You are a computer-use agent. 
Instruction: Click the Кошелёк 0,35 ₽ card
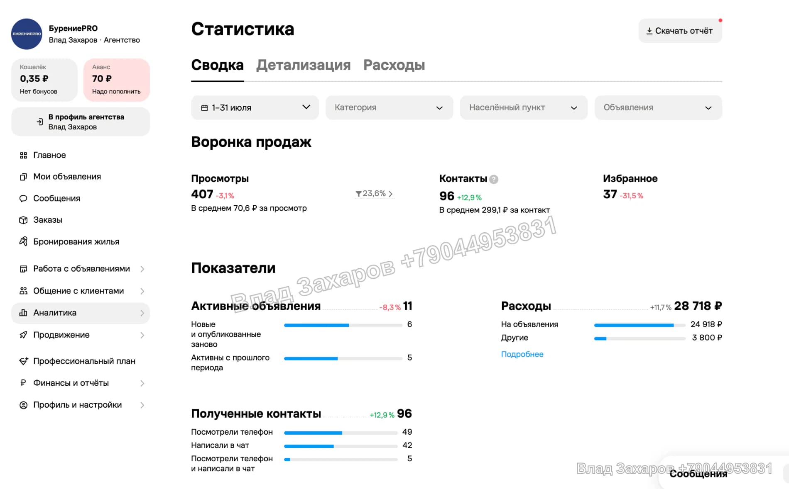coord(44,80)
